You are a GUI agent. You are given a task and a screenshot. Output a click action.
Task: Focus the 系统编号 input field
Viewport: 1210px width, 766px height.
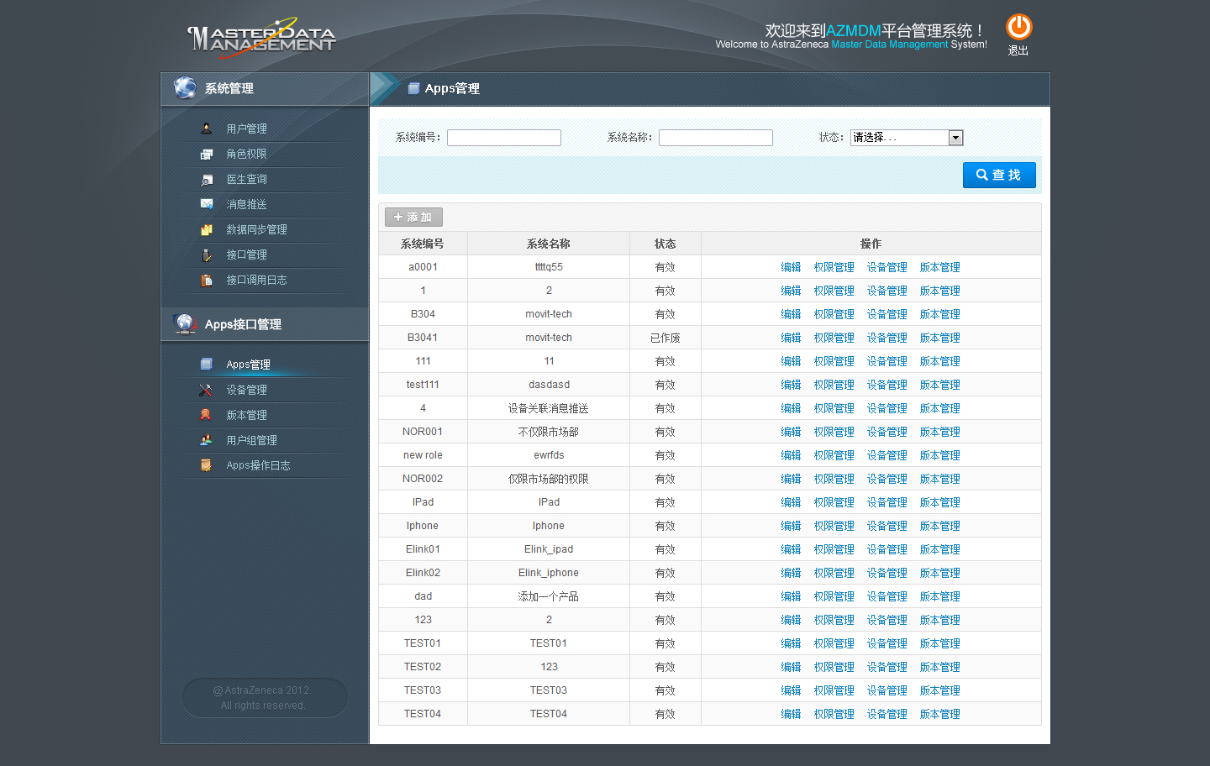click(504, 138)
